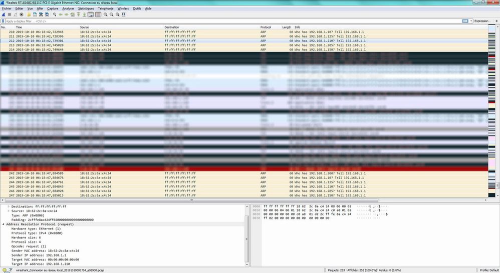500x273 pixels.
Task: Go back to previous packet arrow
Action: (x=61, y=14)
